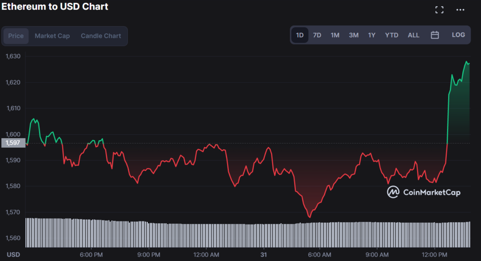Image resolution: width=481 pixels, height=261 pixels.
Task: Switch to the Candle Chart view
Action: 100,36
